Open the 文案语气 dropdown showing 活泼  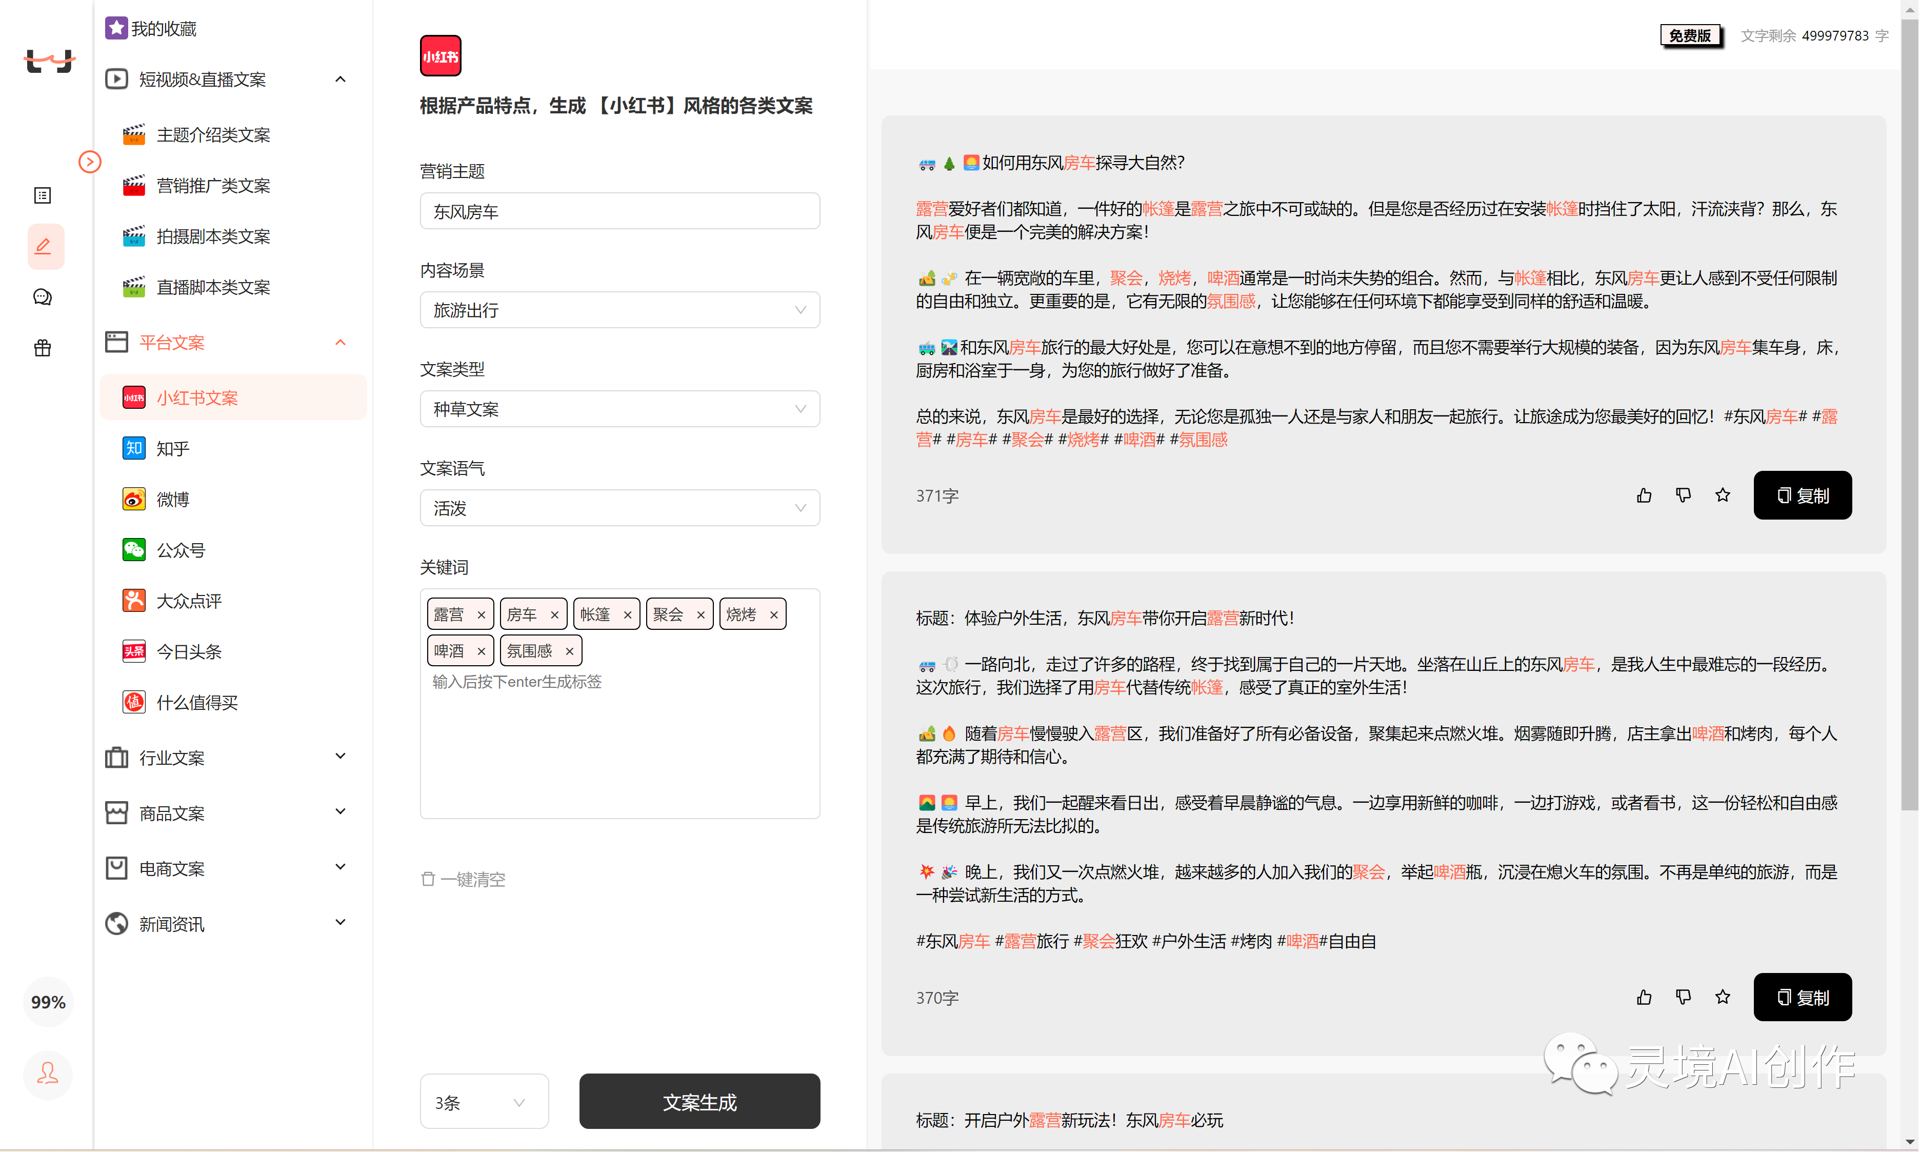coord(620,508)
